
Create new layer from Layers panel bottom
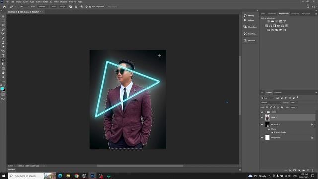(x=308, y=170)
